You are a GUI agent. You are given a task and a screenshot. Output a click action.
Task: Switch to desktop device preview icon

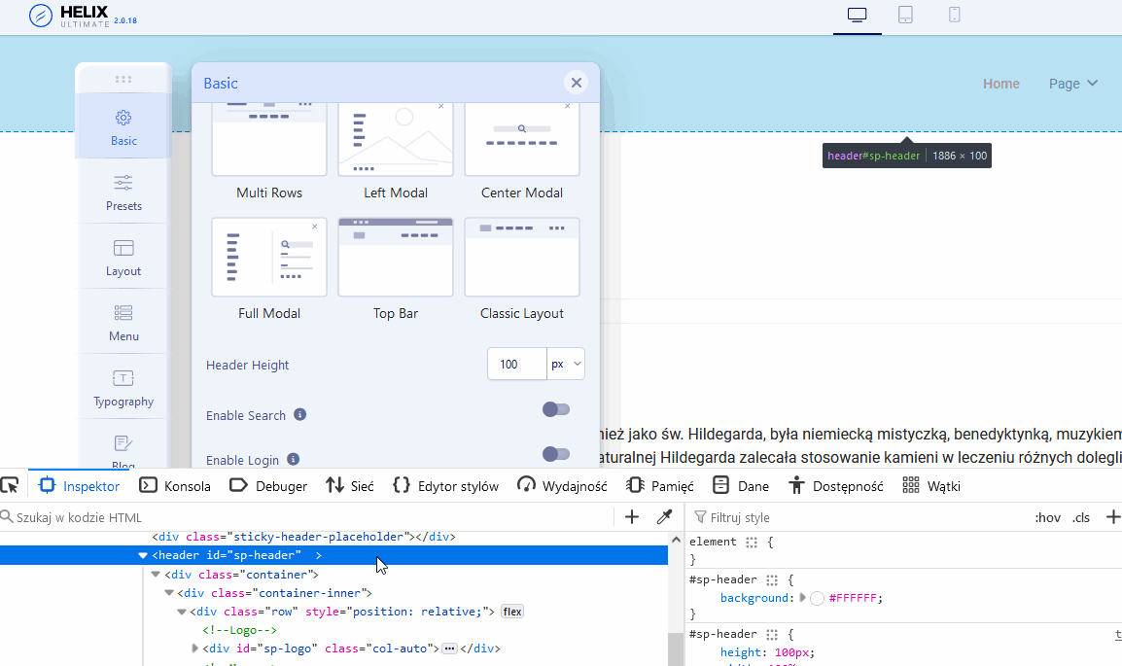pyautogui.click(x=857, y=15)
